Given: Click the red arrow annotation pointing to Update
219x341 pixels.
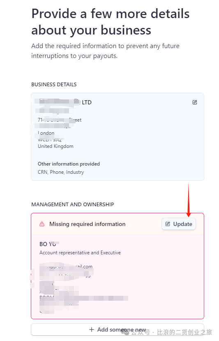Looking at the screenshot, I should click(x=189, y=200).
